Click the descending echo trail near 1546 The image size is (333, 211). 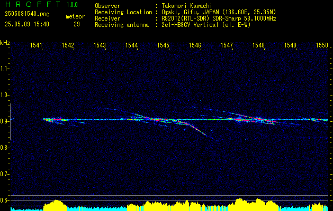coord(196,129)
